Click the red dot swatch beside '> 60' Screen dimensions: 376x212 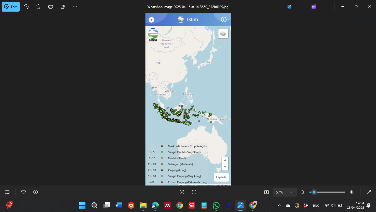[x=162, y=182]
